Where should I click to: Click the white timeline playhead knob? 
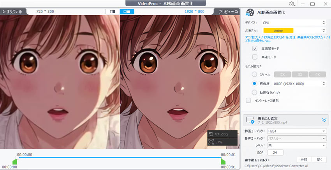pyautogui.click(x=17, y=158)
